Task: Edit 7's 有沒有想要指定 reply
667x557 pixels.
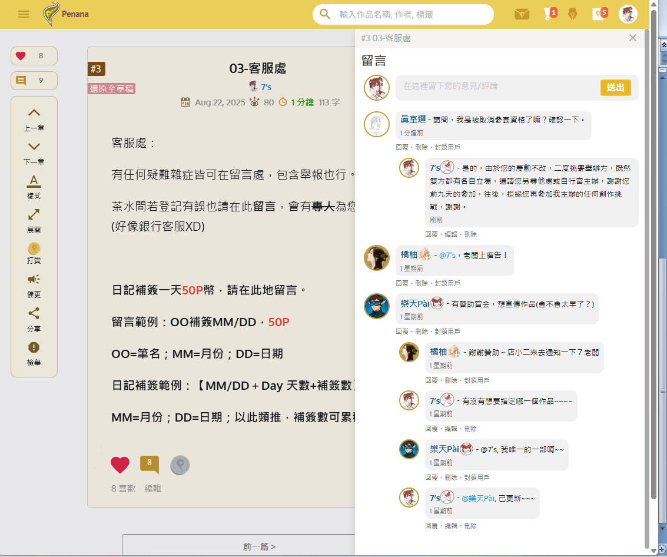Action: pos(451,429)
